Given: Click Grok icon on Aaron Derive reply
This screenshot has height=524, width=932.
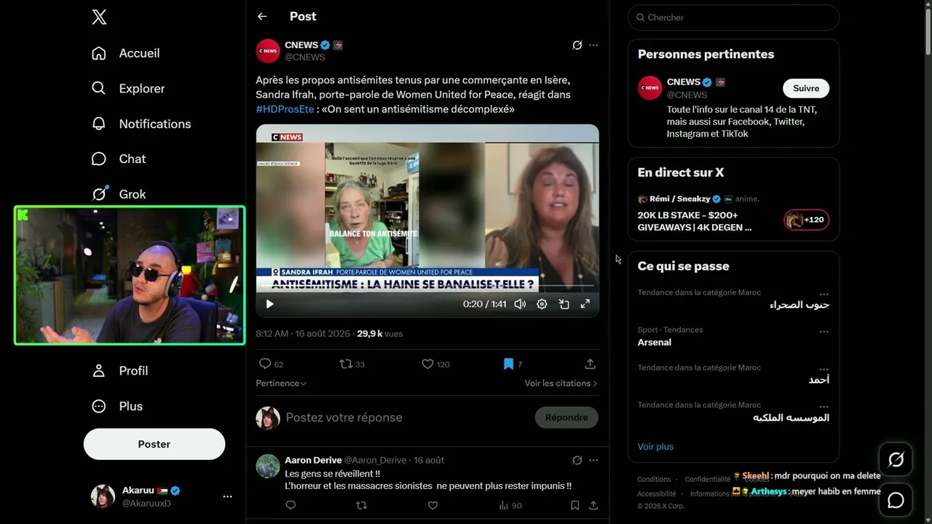Looking at the screenshot, I should (x=577, y=460).
